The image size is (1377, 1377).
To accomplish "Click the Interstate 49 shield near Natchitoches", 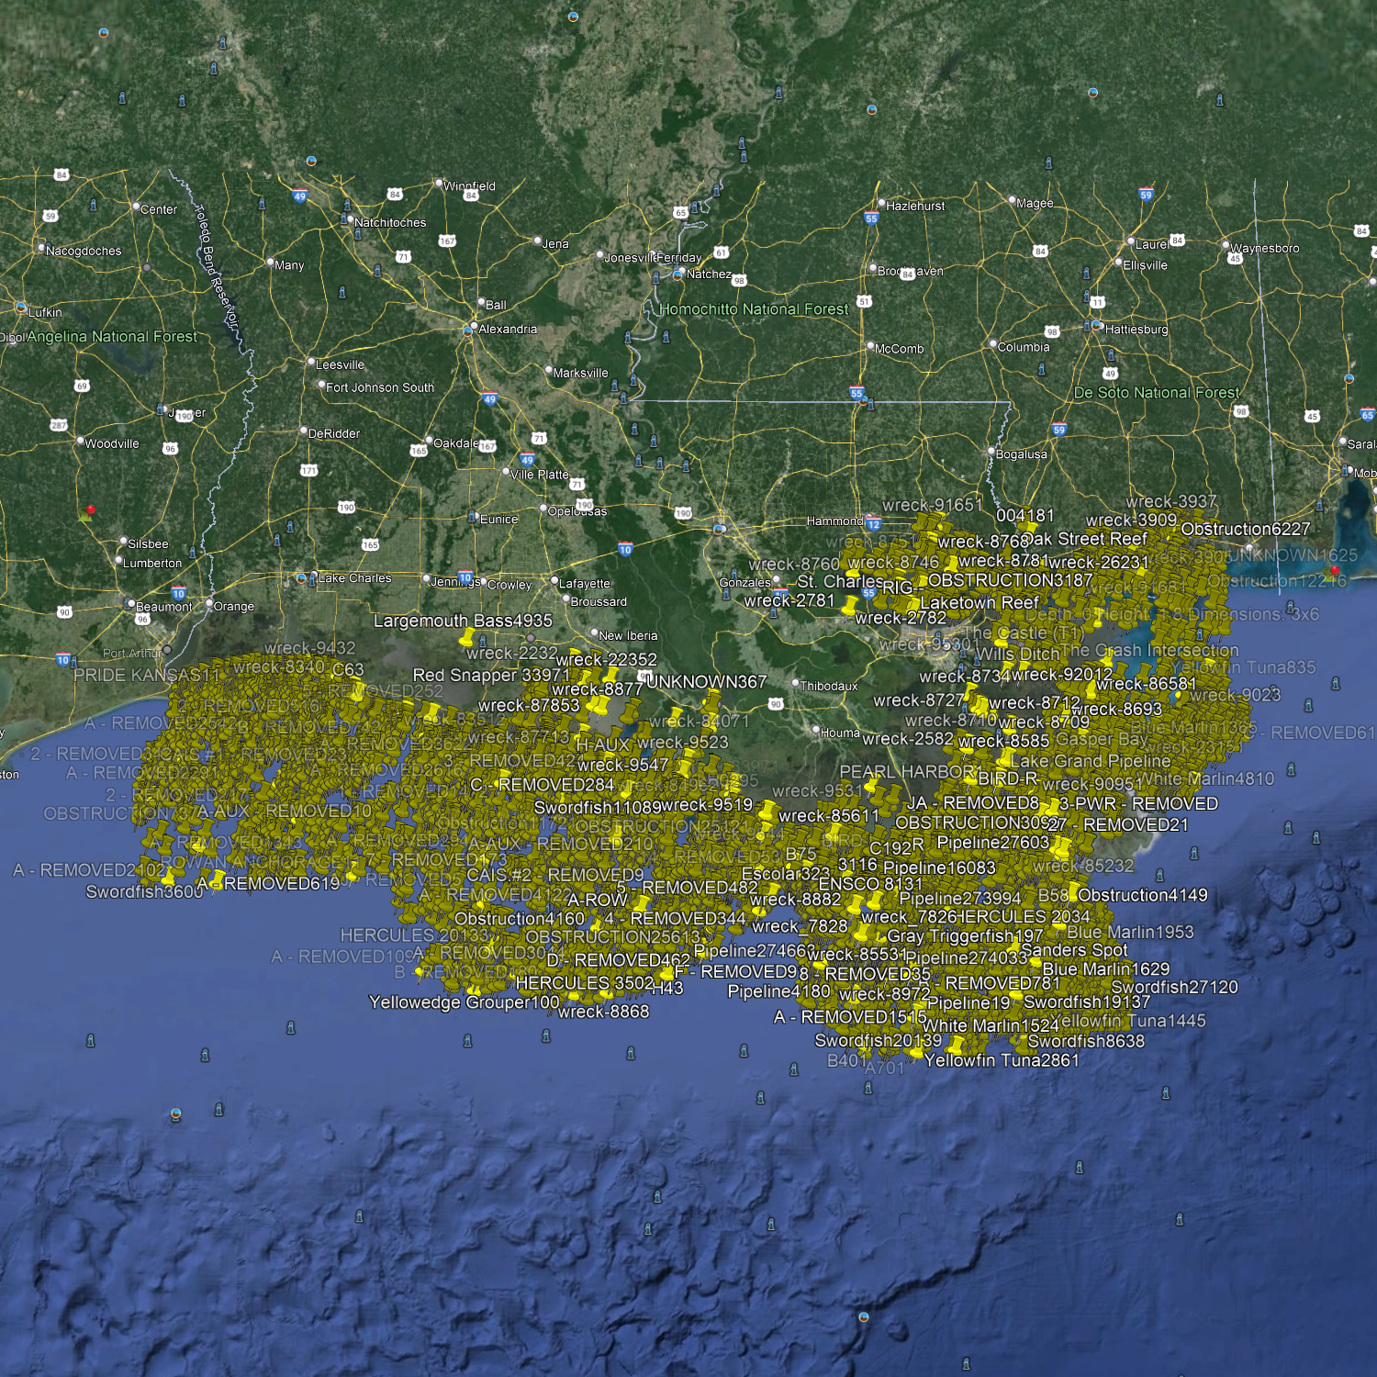I will pyautogui.click(x=300, y=196).
